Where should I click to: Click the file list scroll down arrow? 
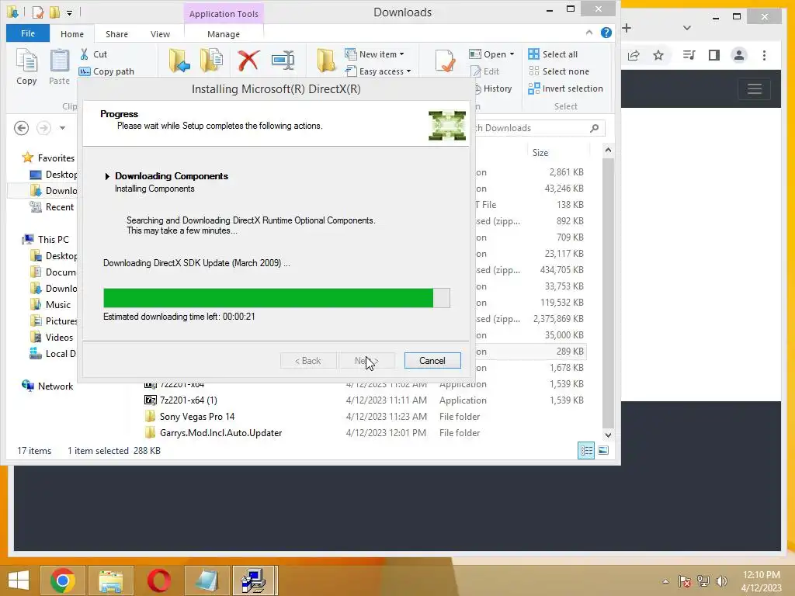[609, 435]
